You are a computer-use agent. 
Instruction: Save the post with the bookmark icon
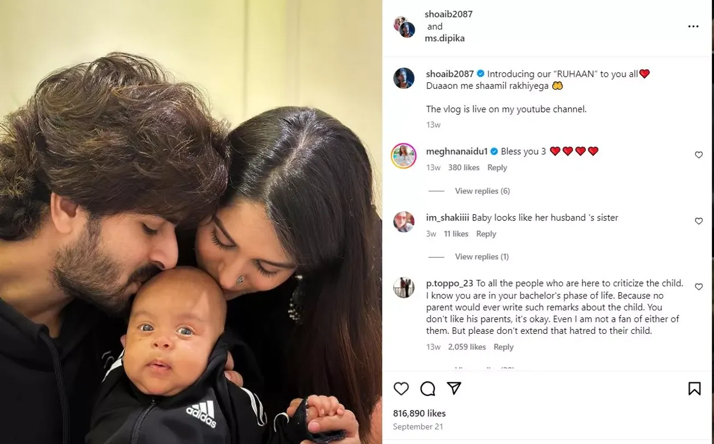click(694, 388)
